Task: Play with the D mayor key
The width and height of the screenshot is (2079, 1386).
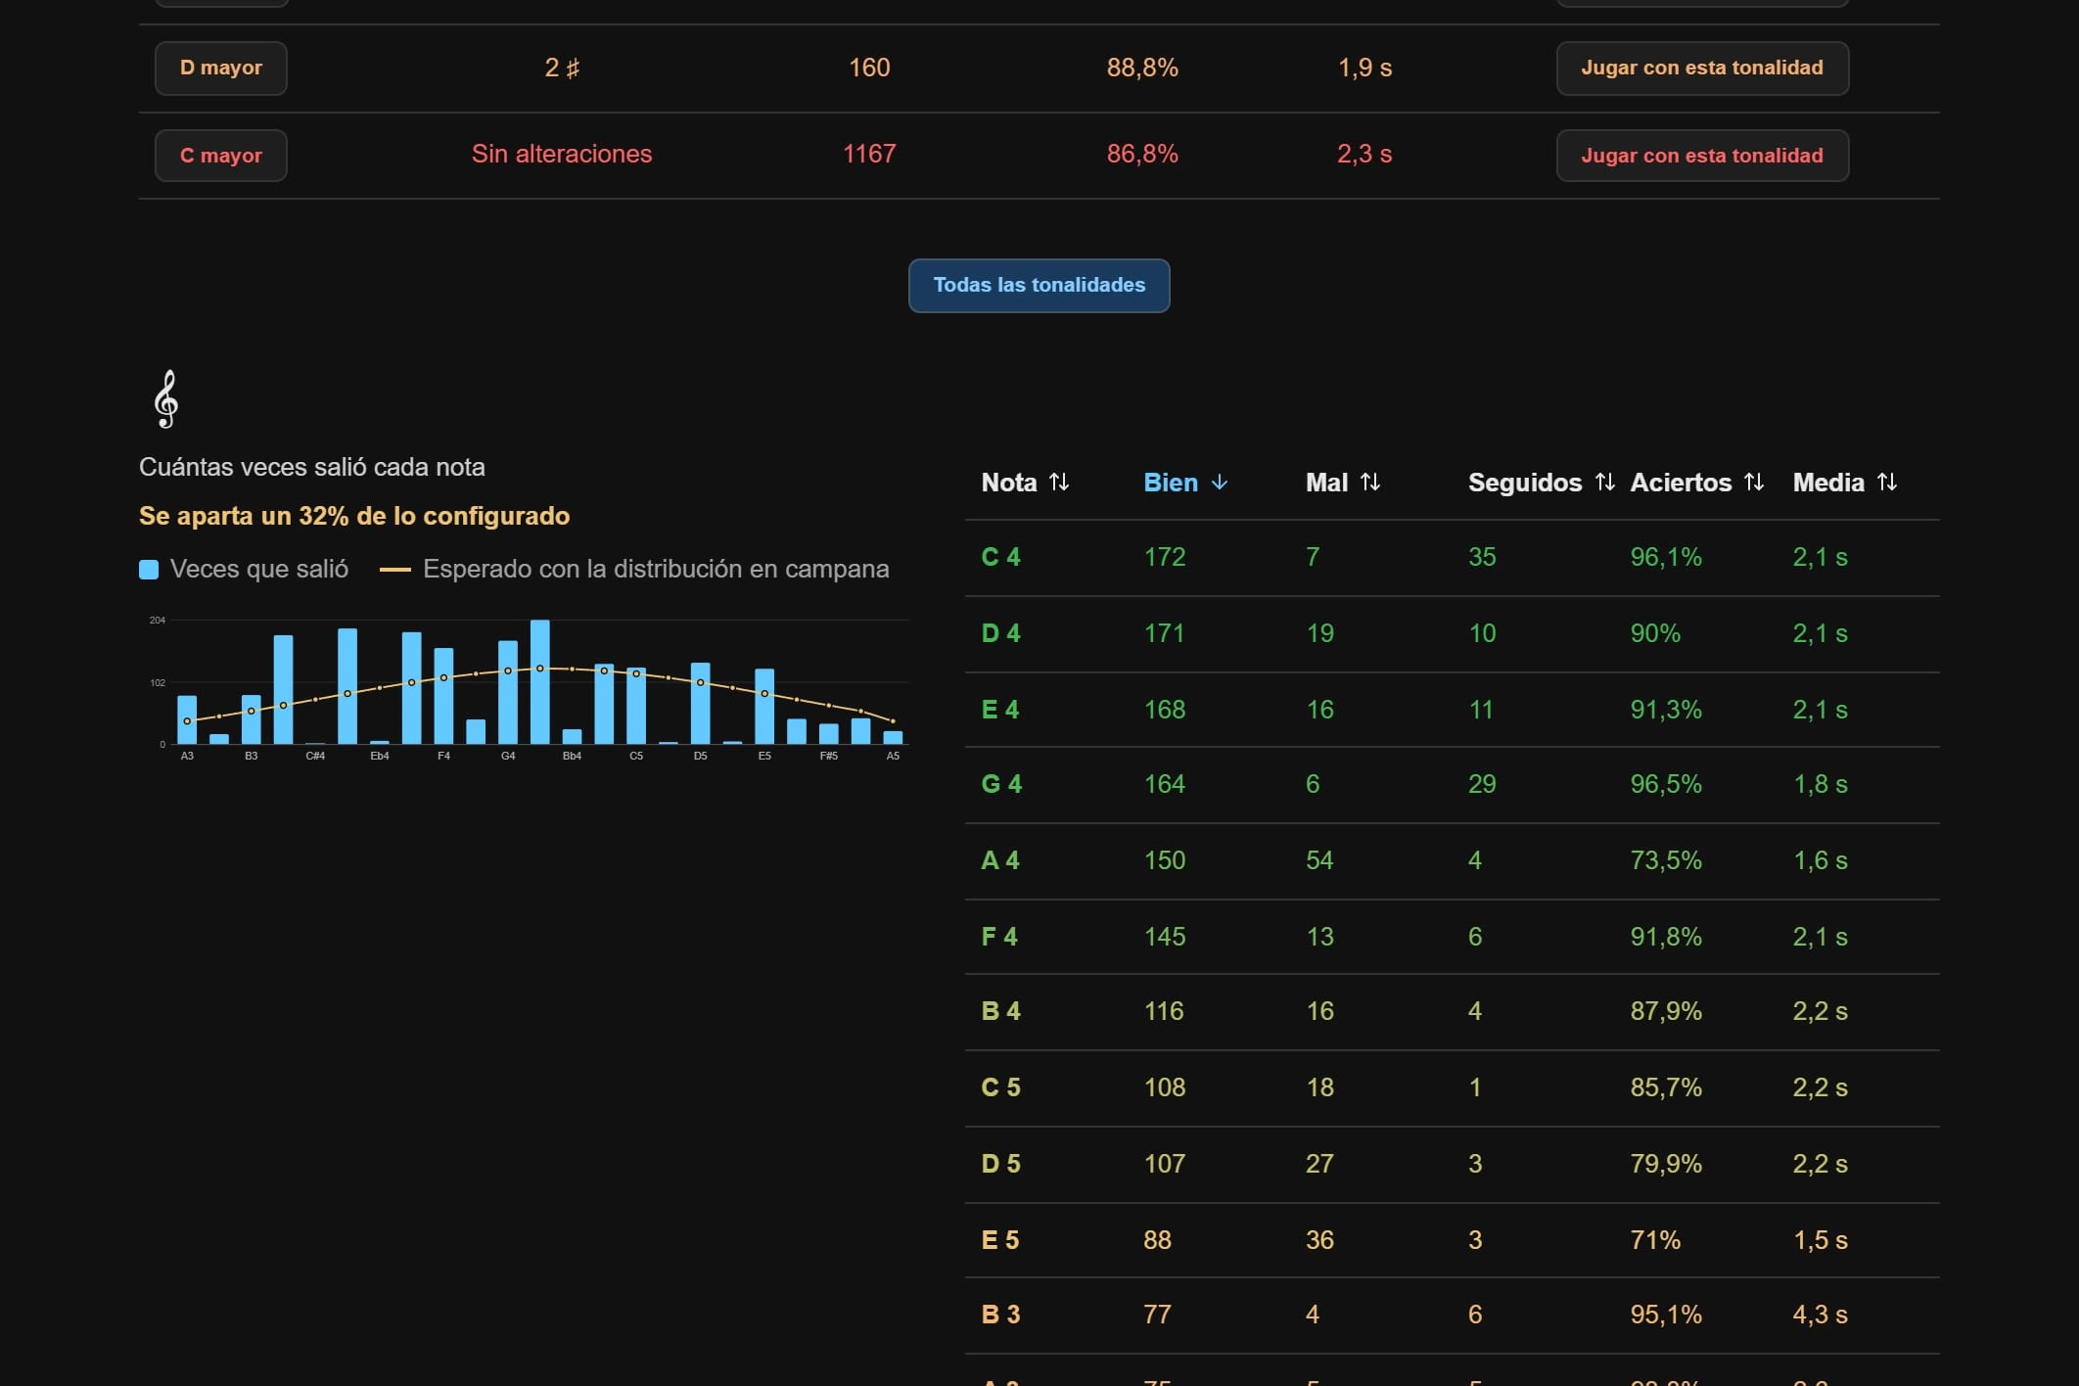Action: click(1702, 68)
